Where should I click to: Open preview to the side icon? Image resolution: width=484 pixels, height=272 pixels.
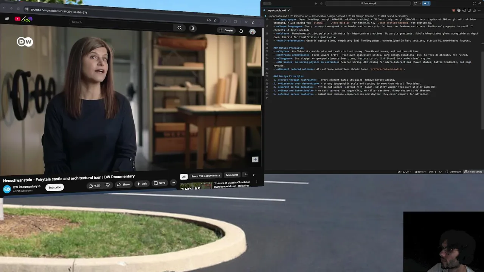tap(464, 10)
